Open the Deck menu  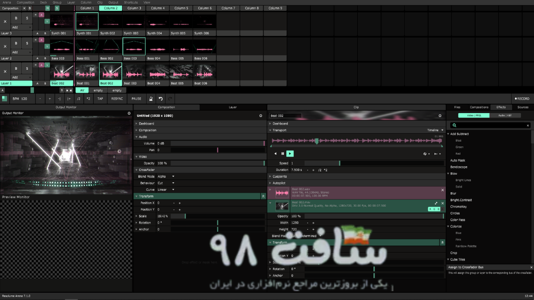pyautogui.click(x=43, y=3)
